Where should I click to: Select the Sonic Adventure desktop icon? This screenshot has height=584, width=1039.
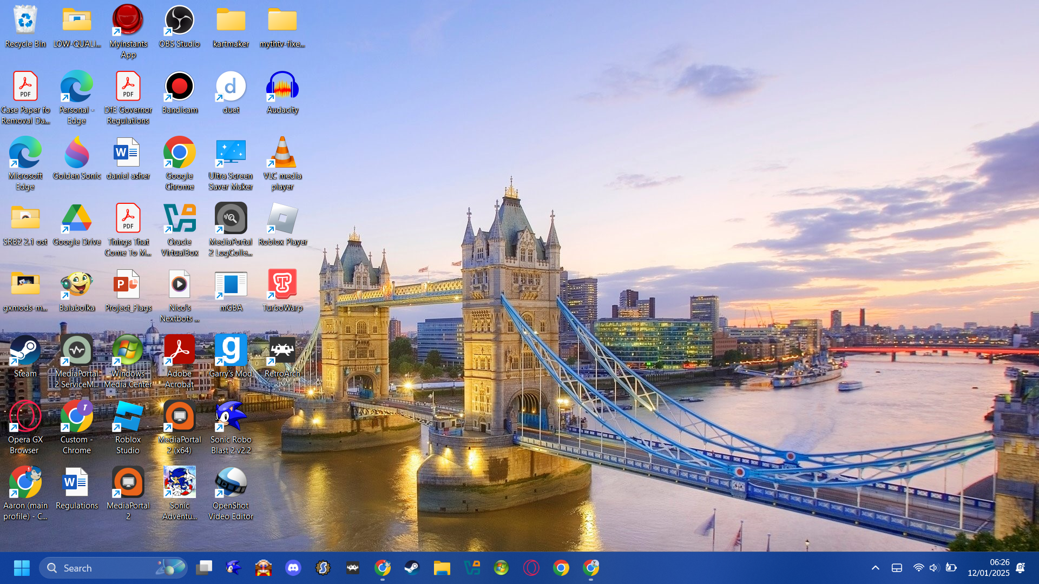179,482
